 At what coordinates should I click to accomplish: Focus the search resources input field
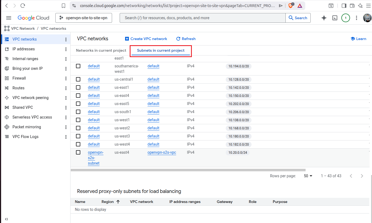[x=203, y=18]
